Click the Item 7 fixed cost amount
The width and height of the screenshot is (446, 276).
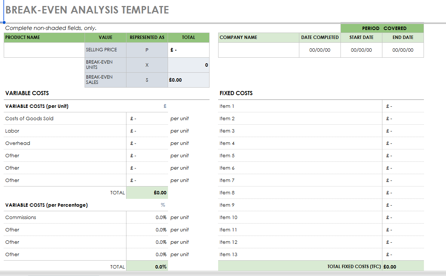click(x=403, y=180)
